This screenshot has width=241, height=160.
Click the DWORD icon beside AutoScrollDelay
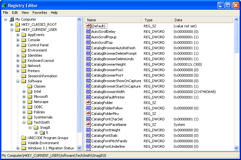tap(88, 32)
